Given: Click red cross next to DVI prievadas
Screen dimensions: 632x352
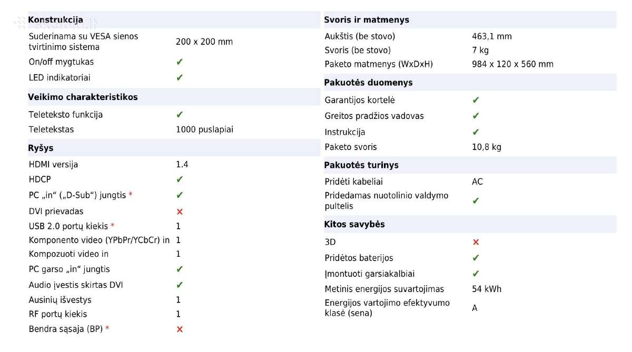Looking at the screenshot, I should [180, 212].
